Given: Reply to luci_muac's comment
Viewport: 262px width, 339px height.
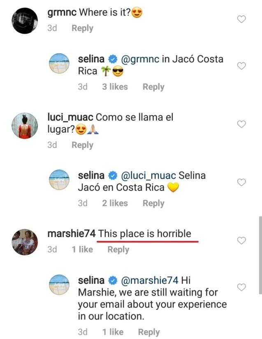Looking at the screenshot, I should coord(82,145).
